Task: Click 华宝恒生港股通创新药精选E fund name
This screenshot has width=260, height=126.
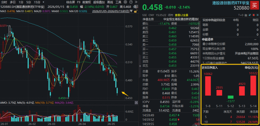Action: click(x=181, y=19)
